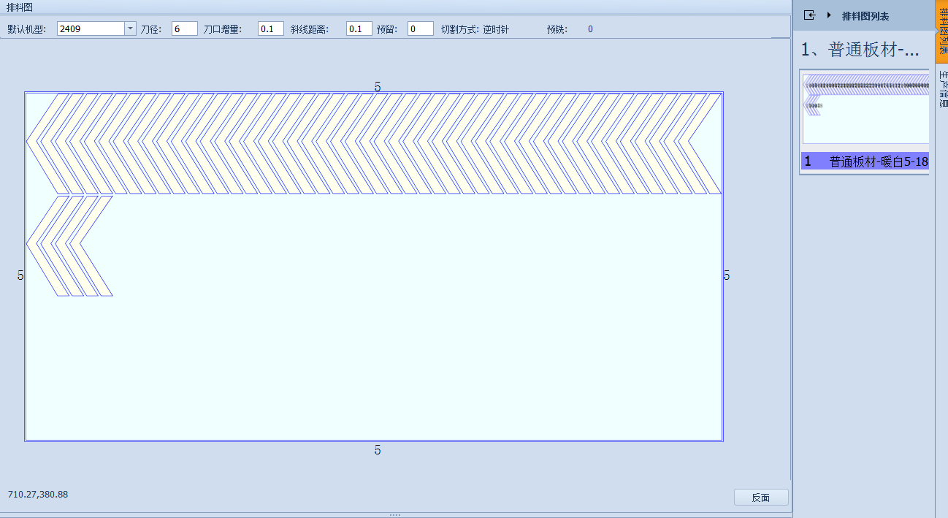Select the rightmost chevron part in top row
This screenshot has height=518, width=948.
point(702,143)
